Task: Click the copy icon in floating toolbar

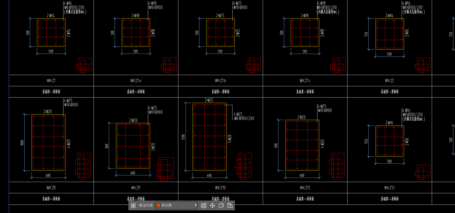Action: tap(221, 206)
